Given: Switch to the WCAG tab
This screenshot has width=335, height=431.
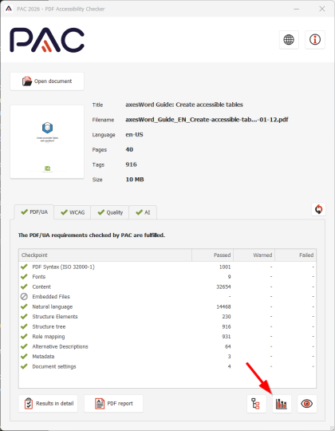Looking at the screenshot, I should pos(73,212).
